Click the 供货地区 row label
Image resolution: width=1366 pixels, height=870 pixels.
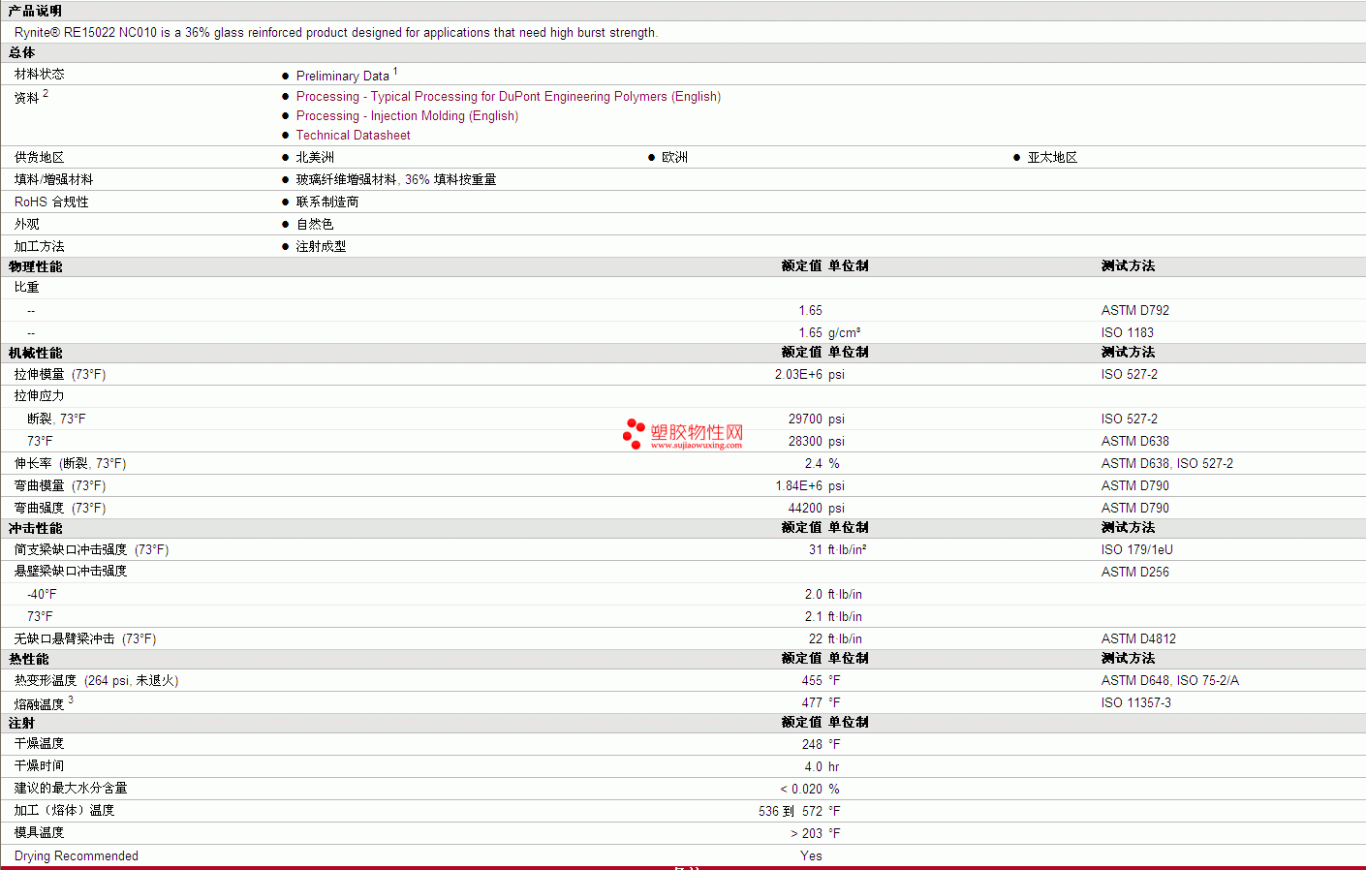tap(40, 157)
